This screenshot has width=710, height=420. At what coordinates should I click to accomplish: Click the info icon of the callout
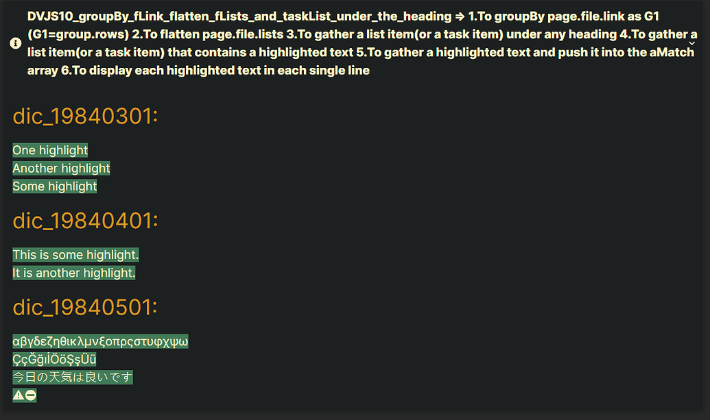(15, 43)
